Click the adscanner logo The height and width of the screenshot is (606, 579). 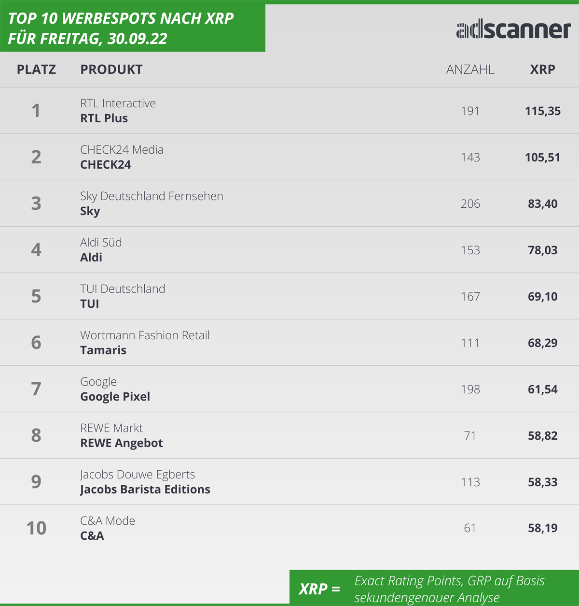(x=513, y=30)
